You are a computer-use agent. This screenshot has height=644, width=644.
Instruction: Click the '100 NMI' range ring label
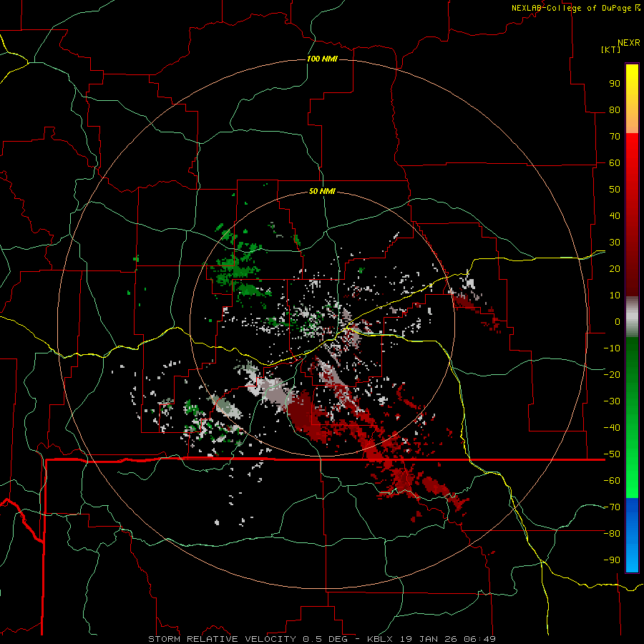tap(322, 59)
